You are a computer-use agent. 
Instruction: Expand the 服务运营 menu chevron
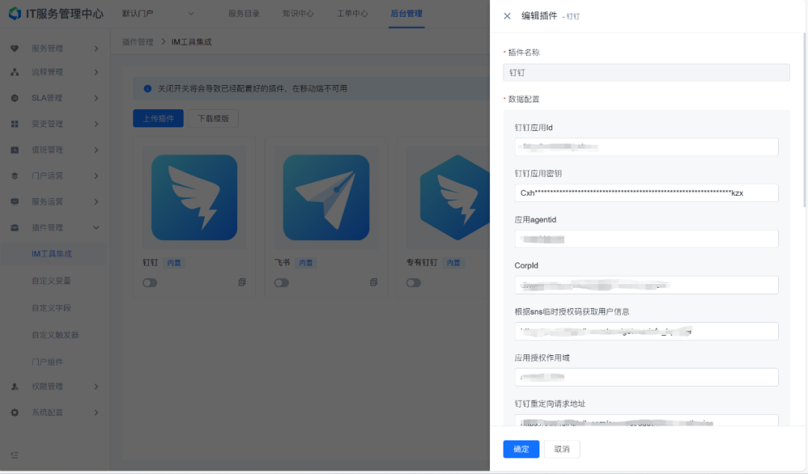click(97, 201)
